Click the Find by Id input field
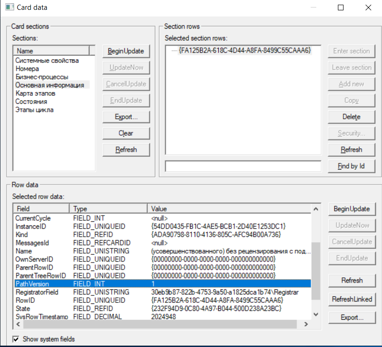 click(243, 166)
